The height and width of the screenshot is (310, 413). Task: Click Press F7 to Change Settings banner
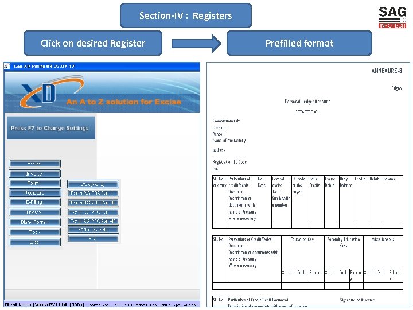[51, 128]
